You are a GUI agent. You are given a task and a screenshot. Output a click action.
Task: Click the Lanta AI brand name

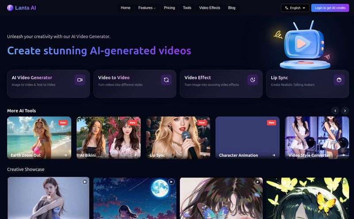[26, 8]
